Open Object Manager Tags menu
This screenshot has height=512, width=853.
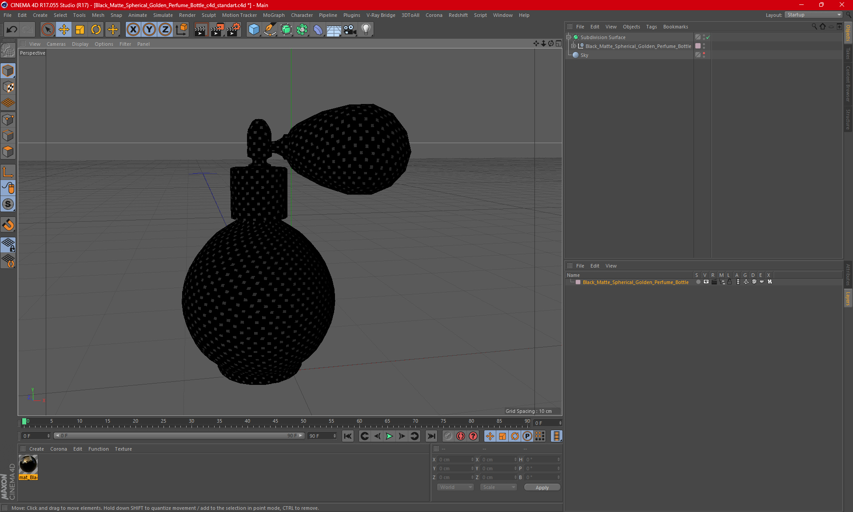click(x=651, y=27)
